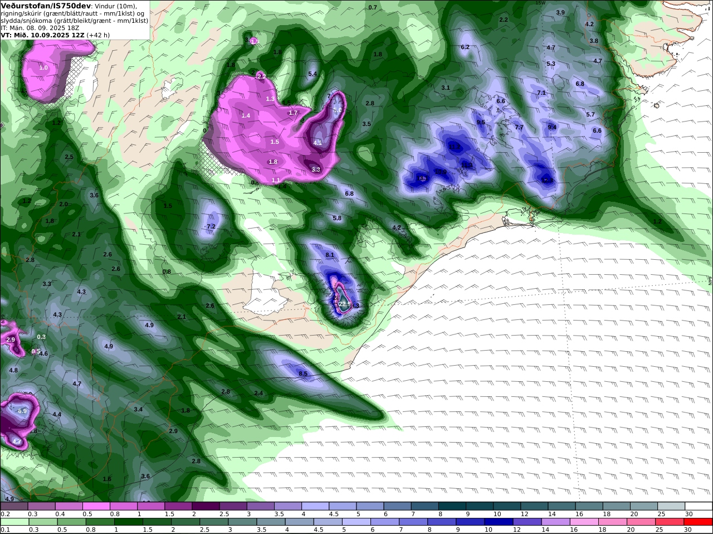Click the 7.7 precipitation value
713x534 pixels.
pos(519,127)
